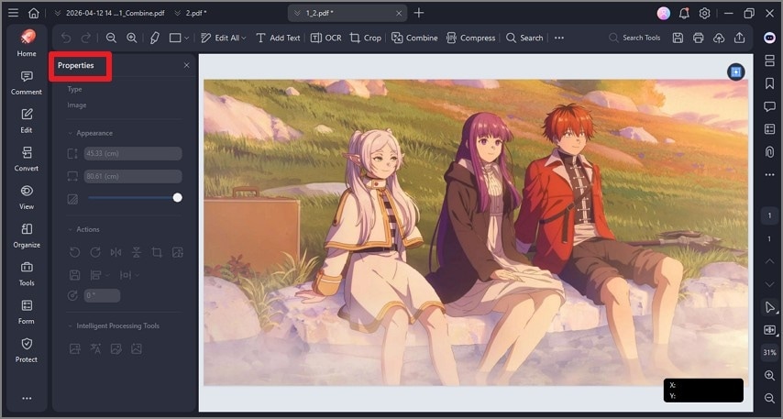783x419 pixels.
Task: Redo the last action
Action: (86, 38)
